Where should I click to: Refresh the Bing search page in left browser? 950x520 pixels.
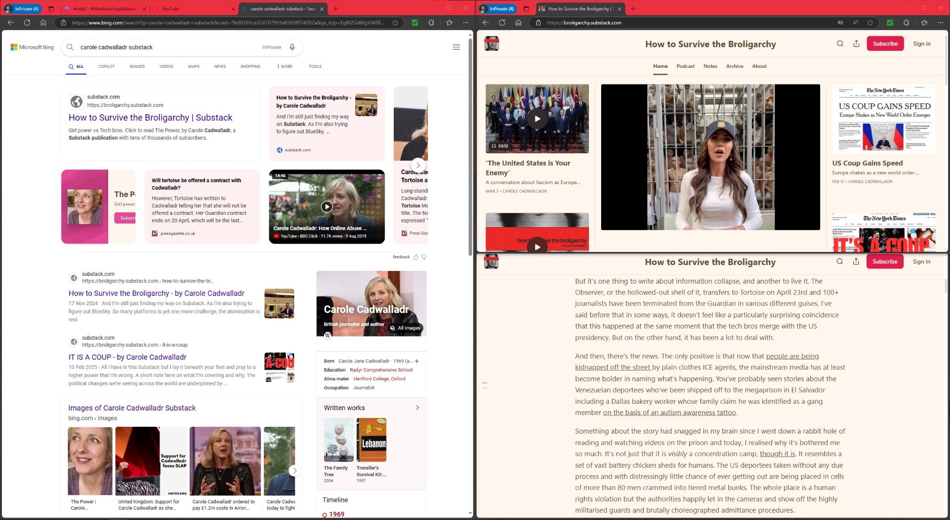(27, 22)
